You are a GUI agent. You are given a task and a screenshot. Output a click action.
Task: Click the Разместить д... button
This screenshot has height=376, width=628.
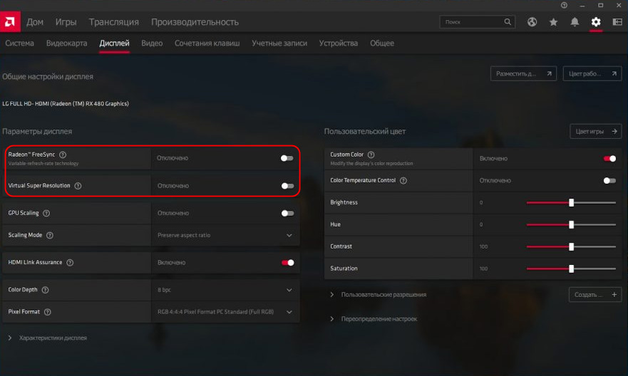[523, 73]
